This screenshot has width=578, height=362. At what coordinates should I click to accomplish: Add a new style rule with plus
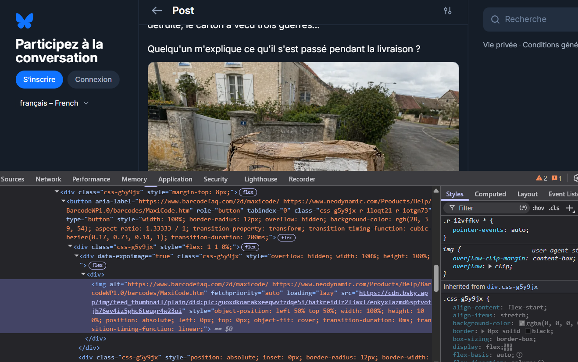(569, 208)
